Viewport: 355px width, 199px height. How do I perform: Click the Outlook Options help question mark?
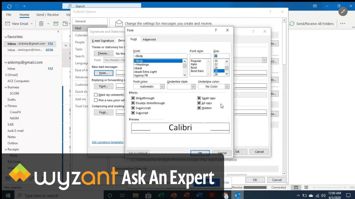270,12
